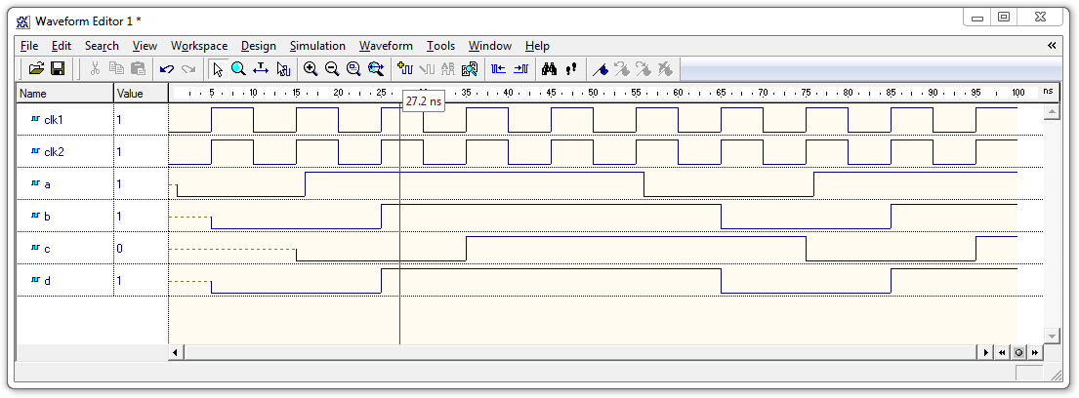The height and width of the screenshot is (398, 1079).
Task: Click the Save floppy disk icon
Action: pos(58,68)
